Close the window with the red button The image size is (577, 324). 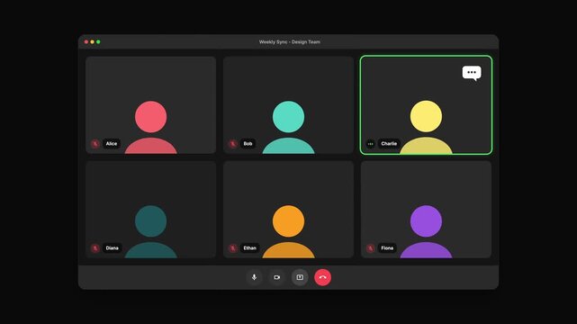click(x=86, y=42)
